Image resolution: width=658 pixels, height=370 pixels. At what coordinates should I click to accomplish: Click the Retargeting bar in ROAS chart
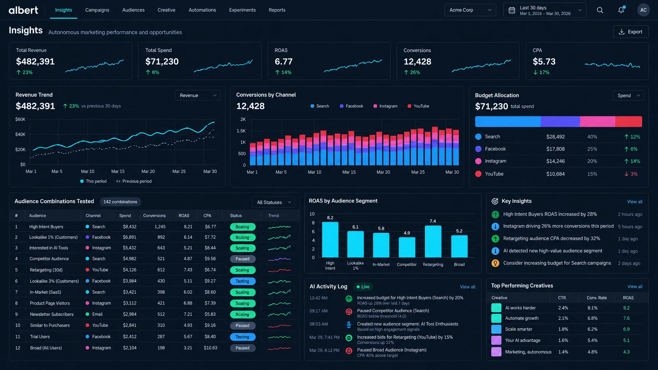click(x=433, y=241)
